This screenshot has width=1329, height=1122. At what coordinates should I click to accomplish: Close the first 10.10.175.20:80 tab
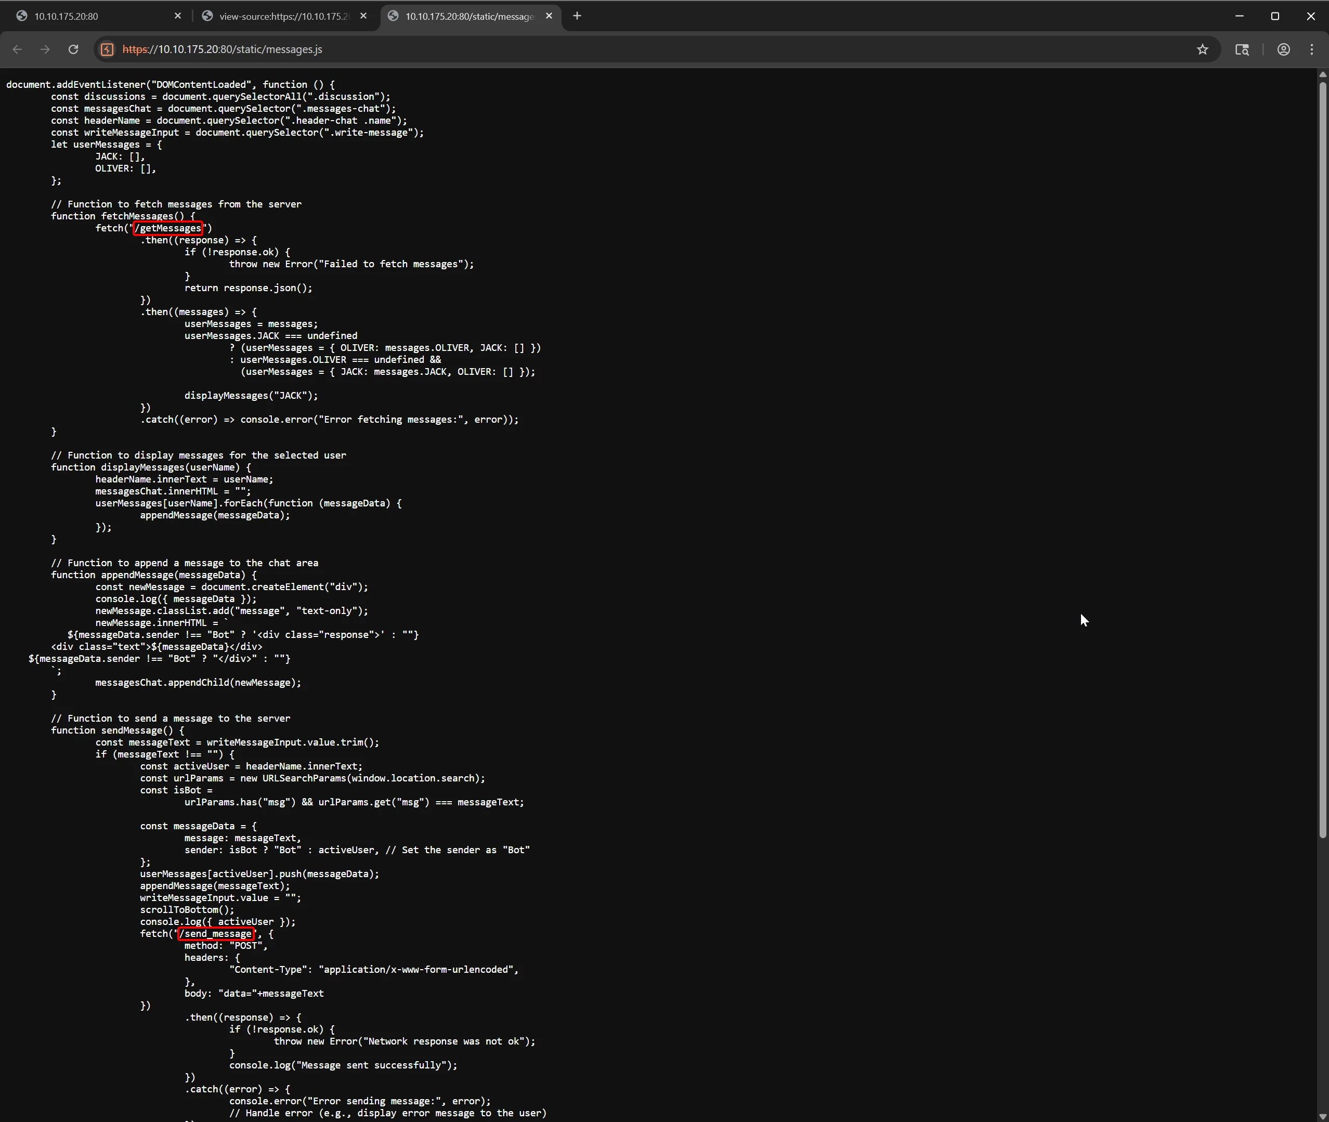point(177,16)
